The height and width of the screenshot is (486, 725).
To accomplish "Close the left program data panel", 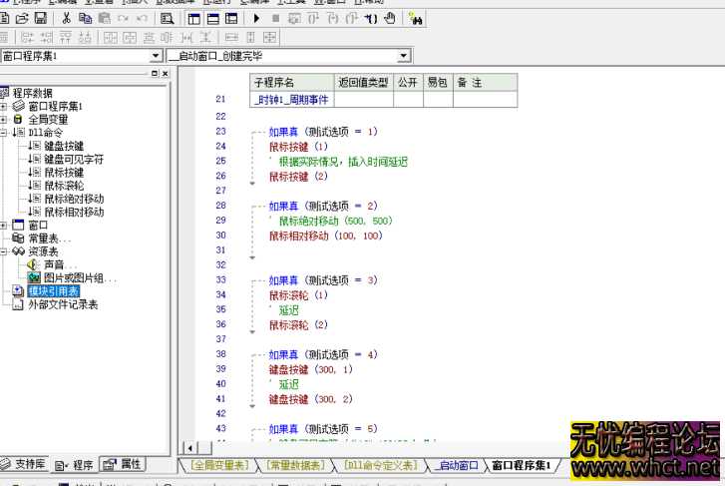I will [164, 75].
